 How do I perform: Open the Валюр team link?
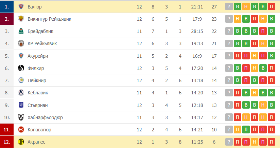pos(34,7)
